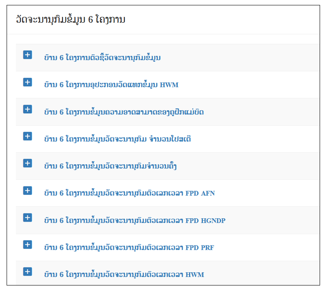The width and height of the screenshot is (325, 290).
Task: Expand the fourth row using its plus icon
Action: (27, 136)
